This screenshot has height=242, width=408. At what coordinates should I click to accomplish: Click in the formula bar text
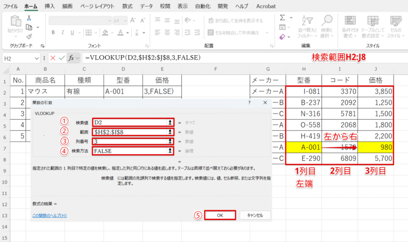point(143,57)
